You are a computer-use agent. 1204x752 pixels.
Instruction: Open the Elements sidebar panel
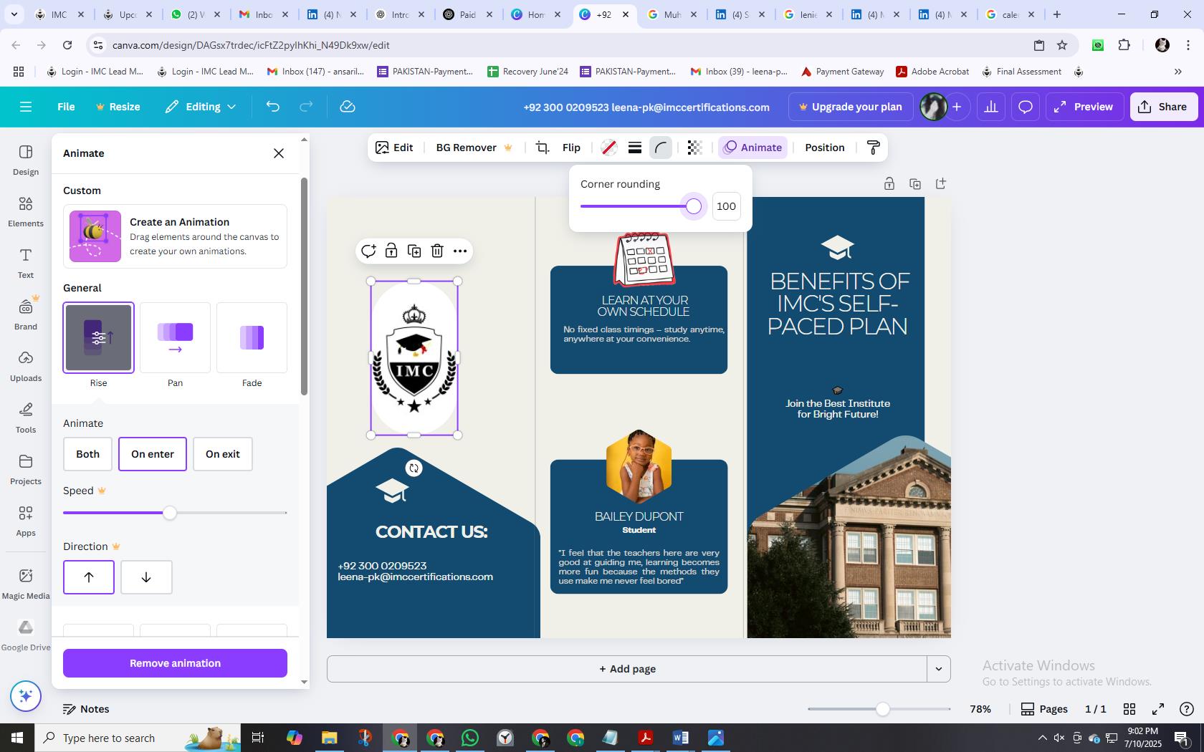pos(26,211)
